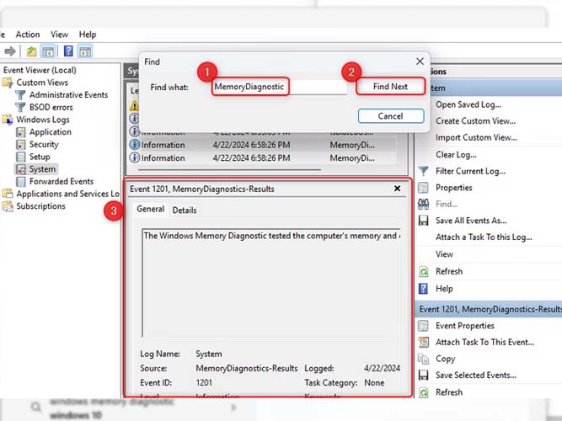Click the blue Help toolbar icon

click(67, 51)
